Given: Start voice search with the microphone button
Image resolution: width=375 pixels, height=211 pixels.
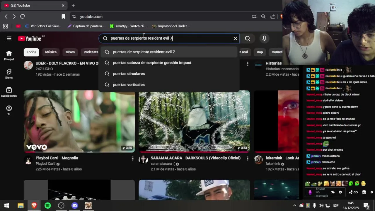Looking at the screenshot, I should [264, 38].
